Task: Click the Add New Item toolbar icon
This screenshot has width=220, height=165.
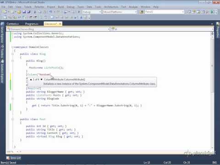Action: 12,12
